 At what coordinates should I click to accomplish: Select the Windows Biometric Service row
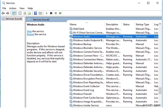coord(114,48)
